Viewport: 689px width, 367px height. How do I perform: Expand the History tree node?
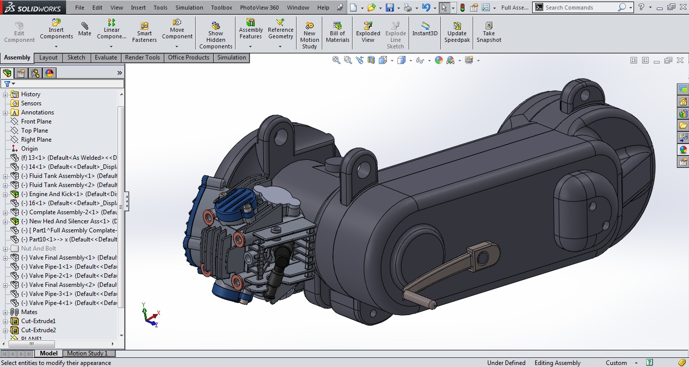pos(6,94)
